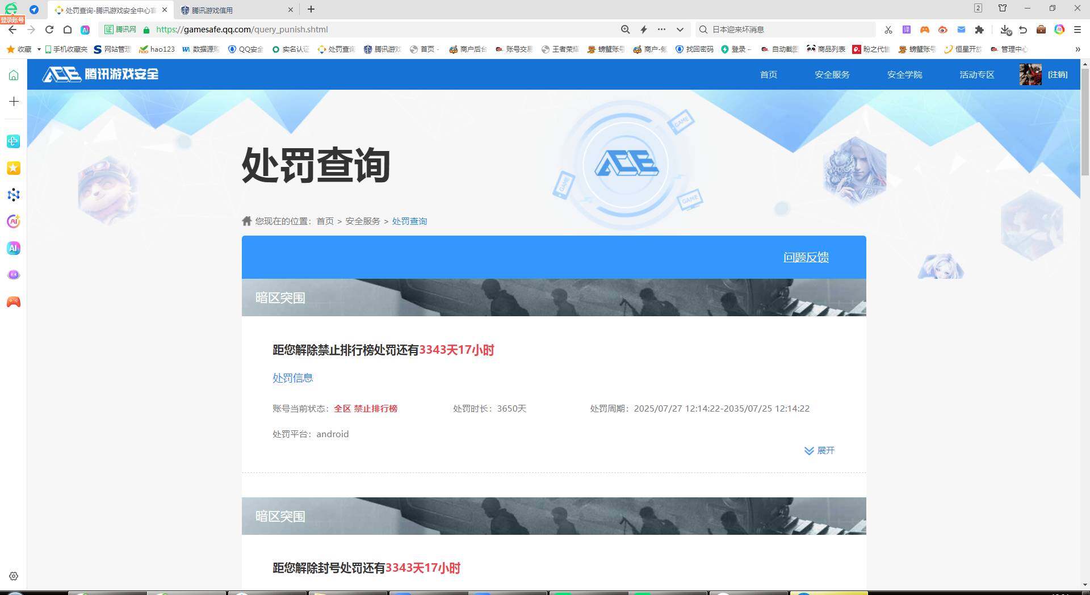
Task: Click breadcrumb 首页 link
Action: click(325, 221)
